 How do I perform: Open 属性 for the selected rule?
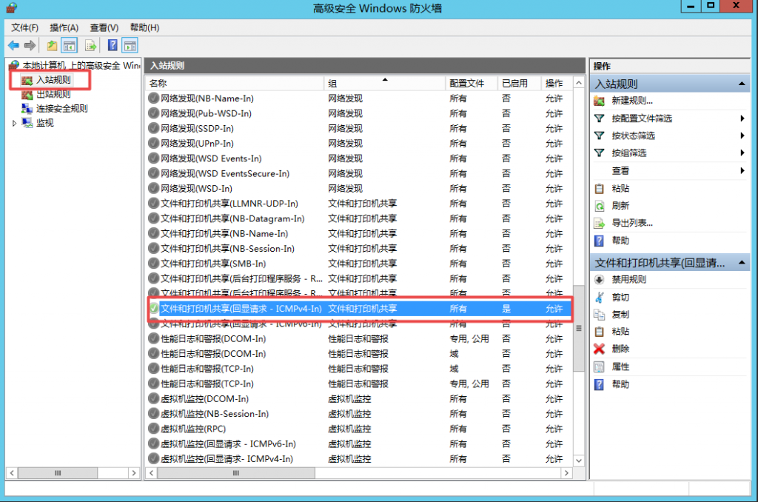point(620,367)
